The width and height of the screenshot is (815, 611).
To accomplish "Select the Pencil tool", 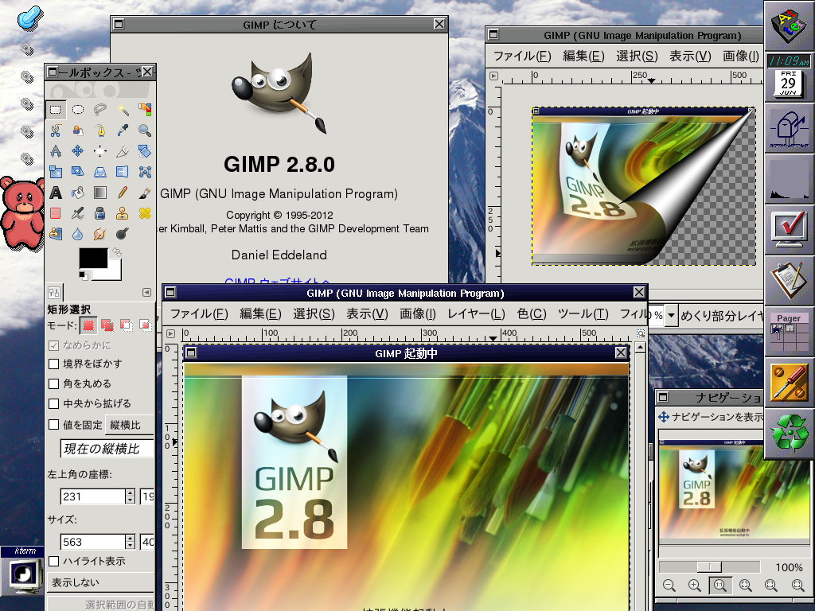I will (x=122, y=193).
